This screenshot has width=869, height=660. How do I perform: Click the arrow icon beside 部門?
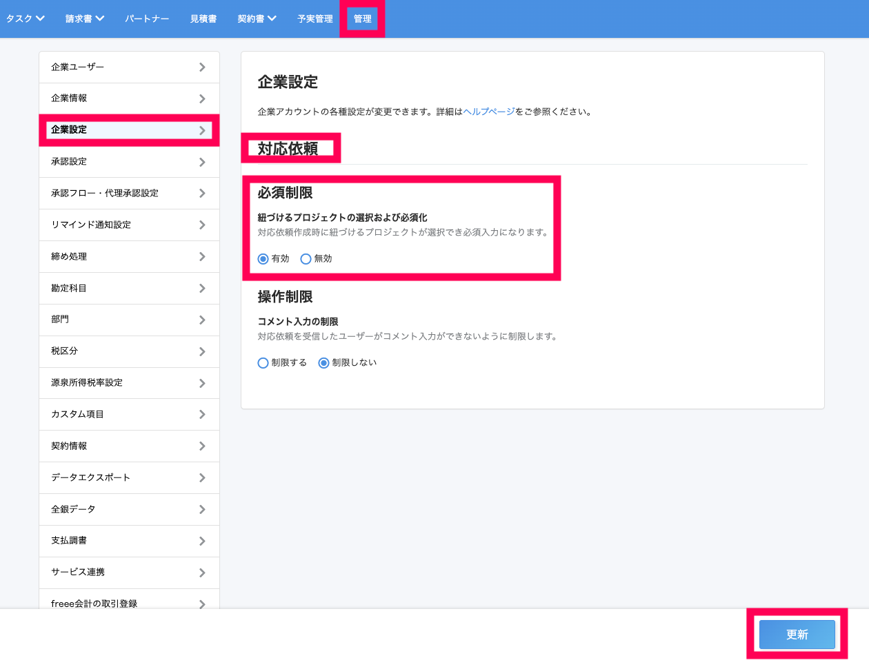point(202,320)
